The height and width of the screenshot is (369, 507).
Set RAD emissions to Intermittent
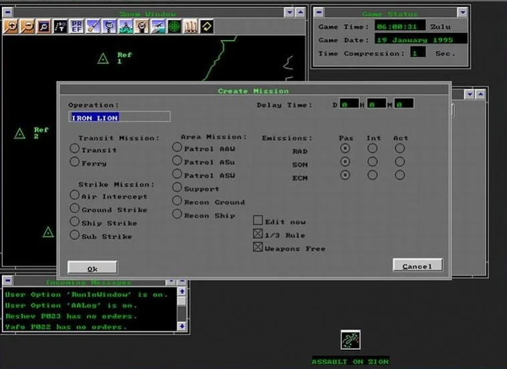(373, 148)
